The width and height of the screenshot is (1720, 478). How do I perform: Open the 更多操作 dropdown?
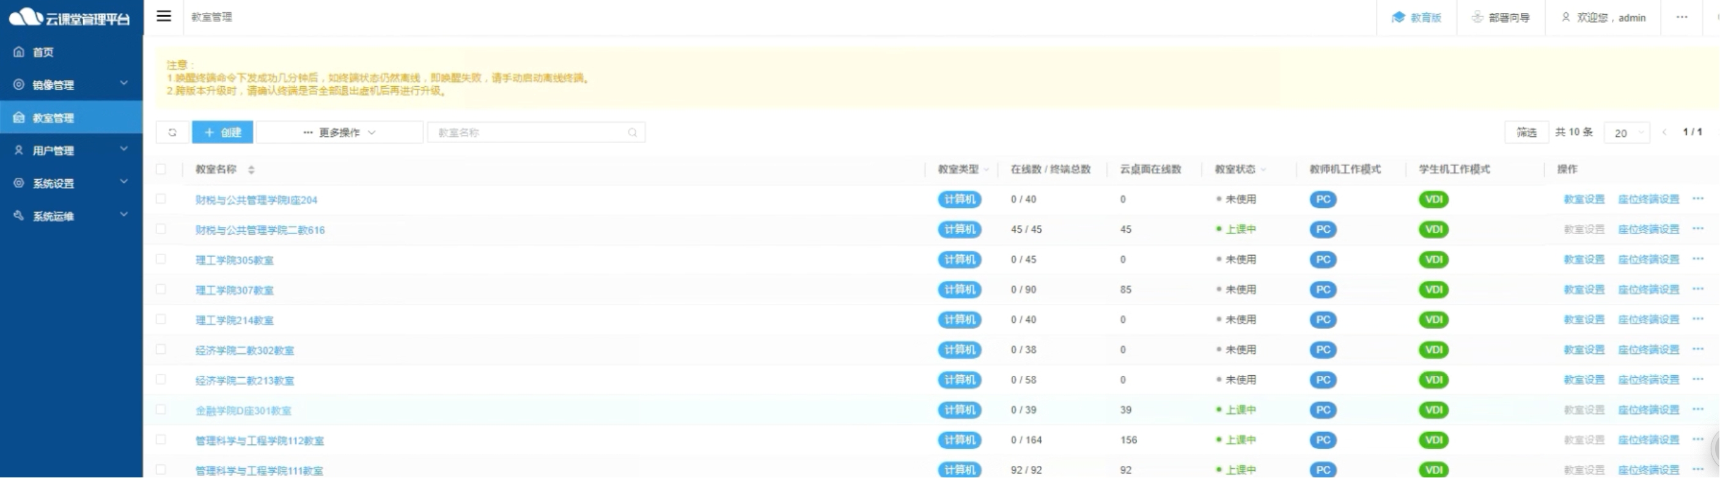tap(339, 132)
